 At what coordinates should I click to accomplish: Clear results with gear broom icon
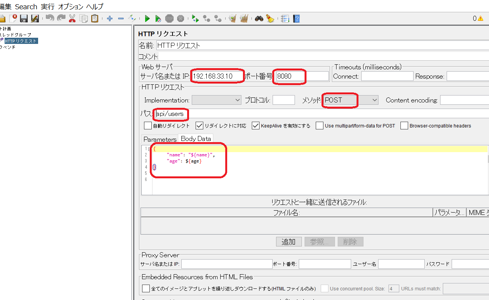pos(232,18)
